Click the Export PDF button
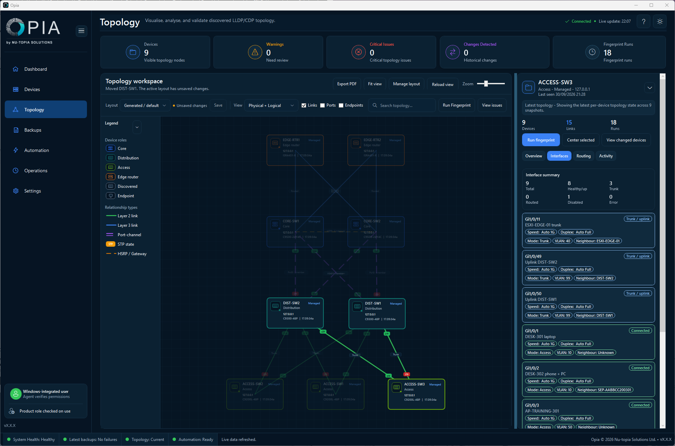Image resolution: width=675 pixels, height=446 pixels. (x=347, y=84)
